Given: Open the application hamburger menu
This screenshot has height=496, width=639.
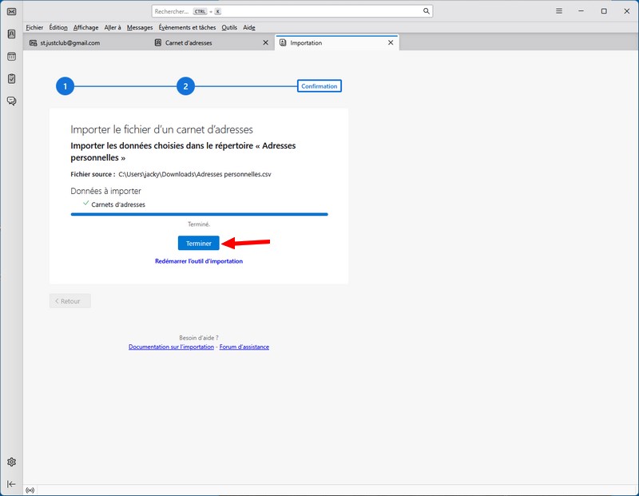Looking at the screenshot, I should point(558,11).
